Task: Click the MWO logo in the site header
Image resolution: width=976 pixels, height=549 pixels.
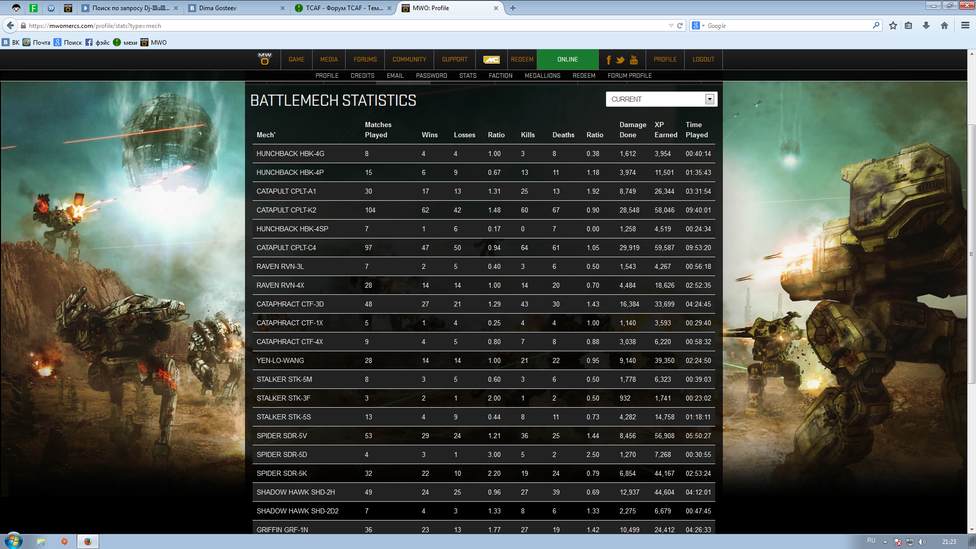Action: tap(264, 59)
